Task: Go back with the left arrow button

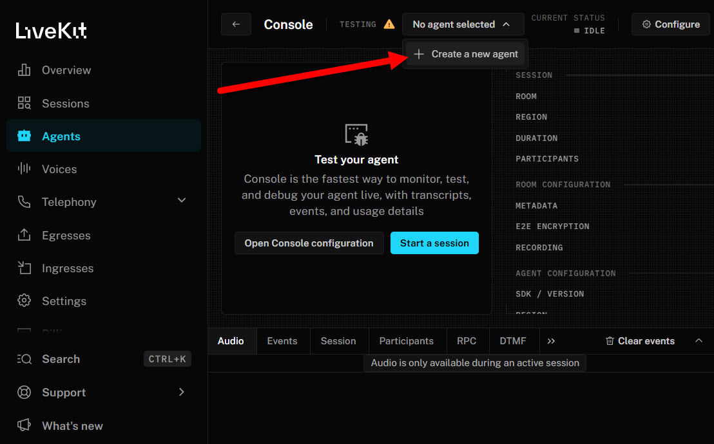Action: [x=236, y=24]
